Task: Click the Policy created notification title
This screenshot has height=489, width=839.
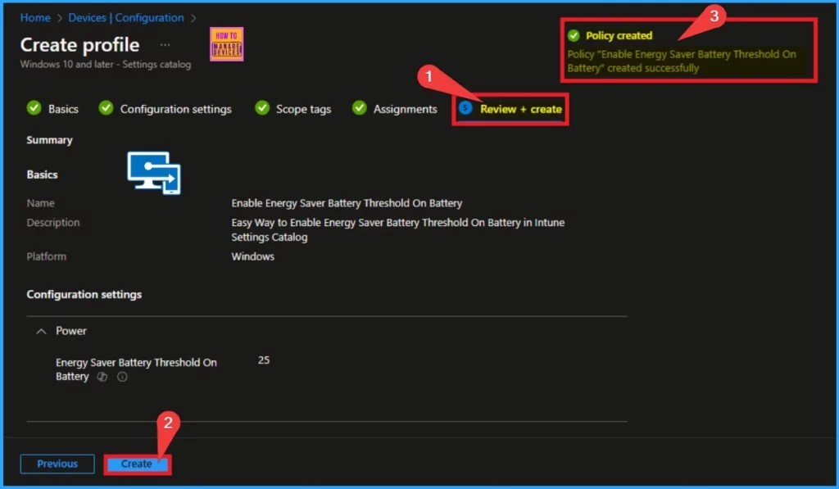Action: [619, 36]
